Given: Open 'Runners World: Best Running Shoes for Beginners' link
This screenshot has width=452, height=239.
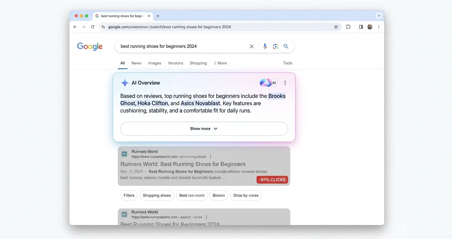Looking at the screenshot, I should coord(183,164).
